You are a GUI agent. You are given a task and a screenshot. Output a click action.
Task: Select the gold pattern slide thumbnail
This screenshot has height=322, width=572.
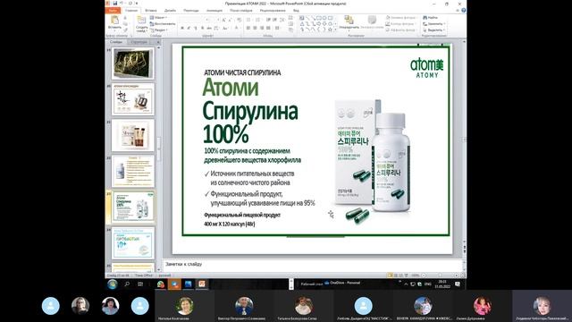click(x=133, y=64)
